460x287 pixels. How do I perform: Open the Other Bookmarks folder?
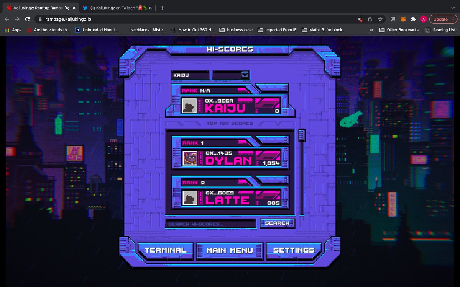[x=399, y=29]
